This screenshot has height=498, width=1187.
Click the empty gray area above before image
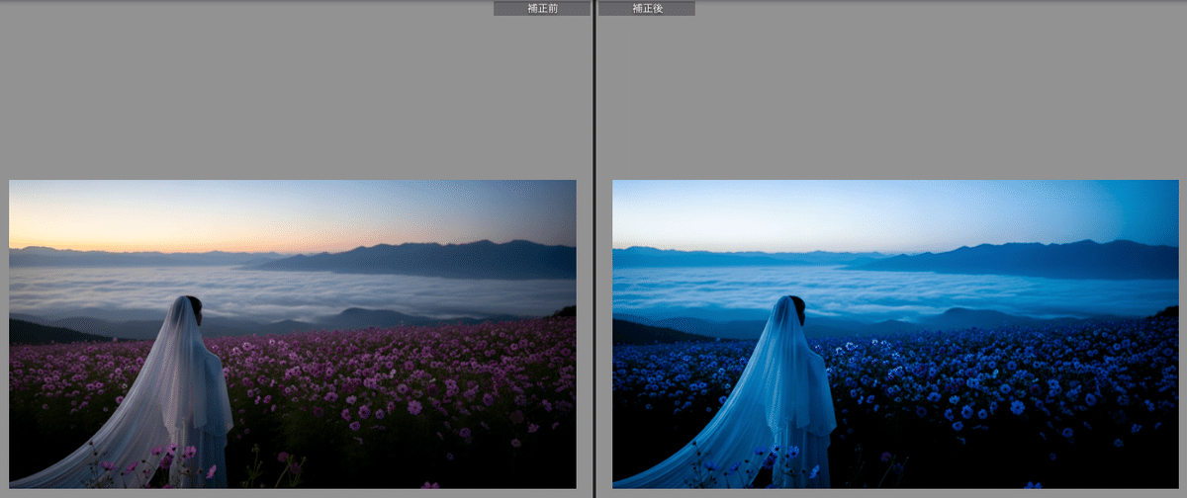(x=293, y=99)
